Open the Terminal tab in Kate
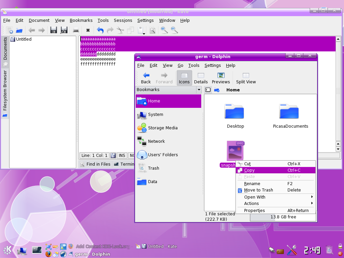This screenshot has height=258, width=344. [x=124, y=164]
